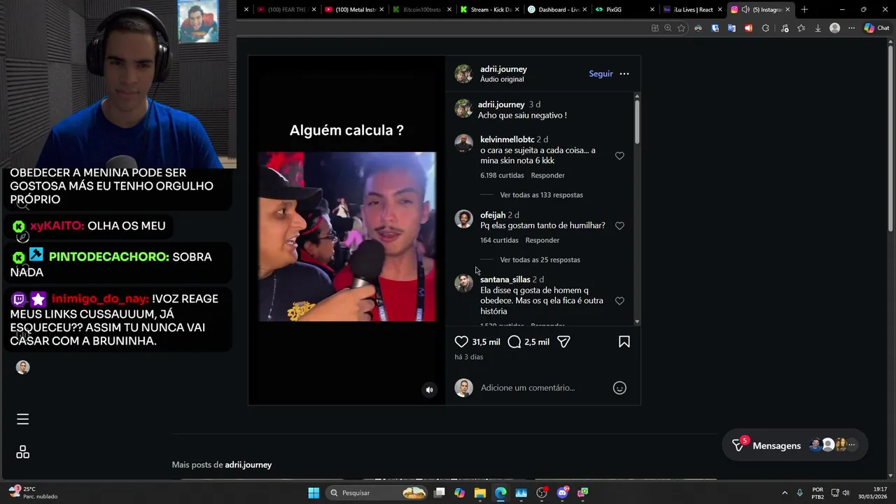896x504 pixels.
Task: Reply to ofeijah's comment
Action: (542, 240)
